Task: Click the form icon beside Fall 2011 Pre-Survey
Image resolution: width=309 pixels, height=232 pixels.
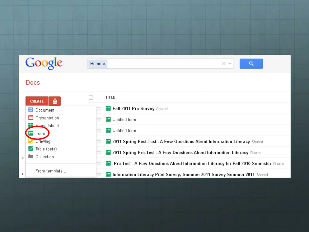Action: click(x=108, y=108)
